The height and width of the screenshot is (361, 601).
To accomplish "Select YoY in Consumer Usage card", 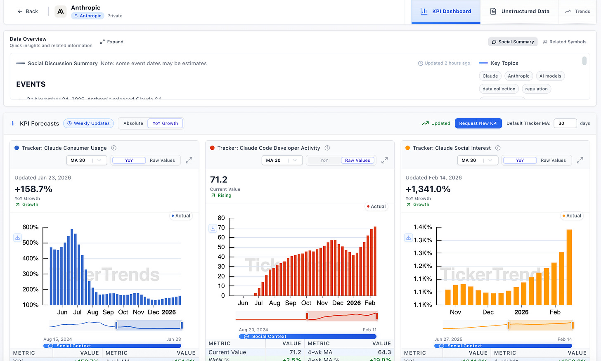I will (129, 160).
